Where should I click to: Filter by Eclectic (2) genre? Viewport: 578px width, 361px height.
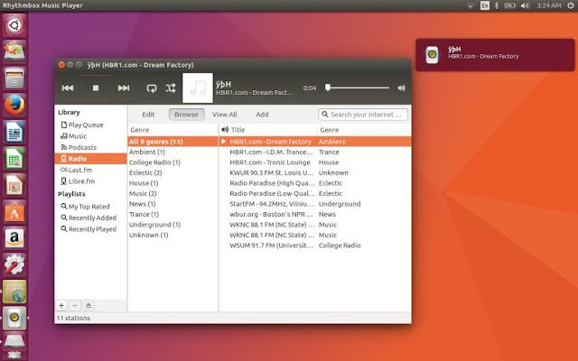pos(172,172)
